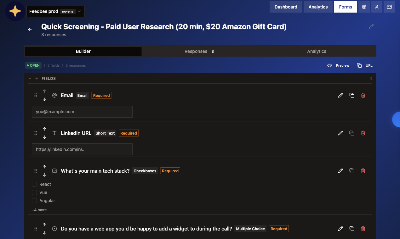Grab the LinkedIn URL drag handle
Image resolution: width=400 pixels, height=239 pixels.
tap(36, 133)
